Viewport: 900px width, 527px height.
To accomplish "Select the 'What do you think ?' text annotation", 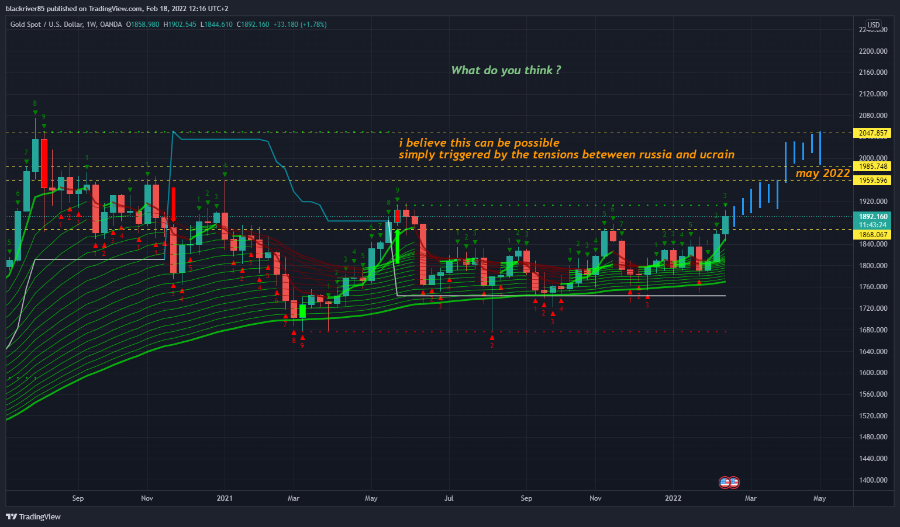I will (506, 70).
